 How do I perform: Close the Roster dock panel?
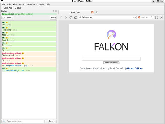(x=56, y=11)
